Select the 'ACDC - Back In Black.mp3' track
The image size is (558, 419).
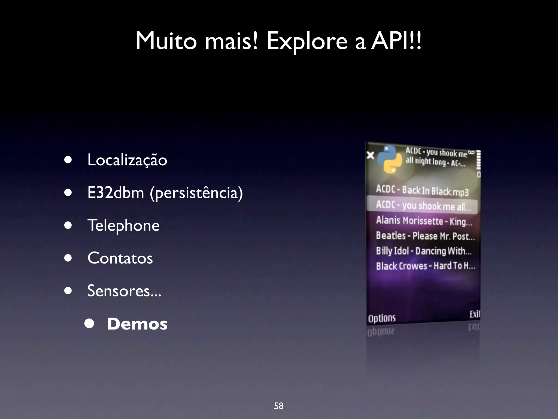[422, 190]
